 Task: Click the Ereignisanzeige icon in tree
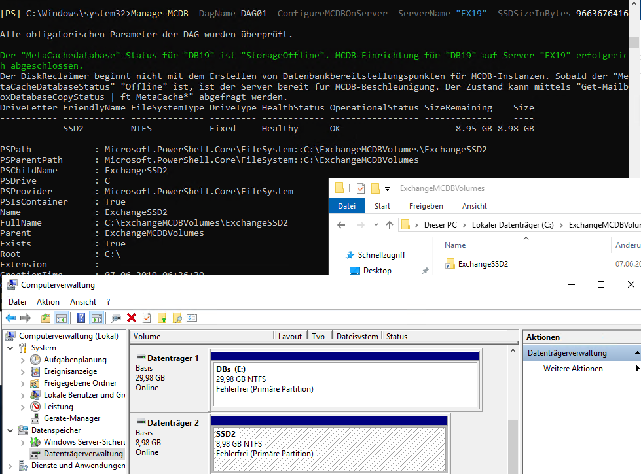[x=35, y=371]
